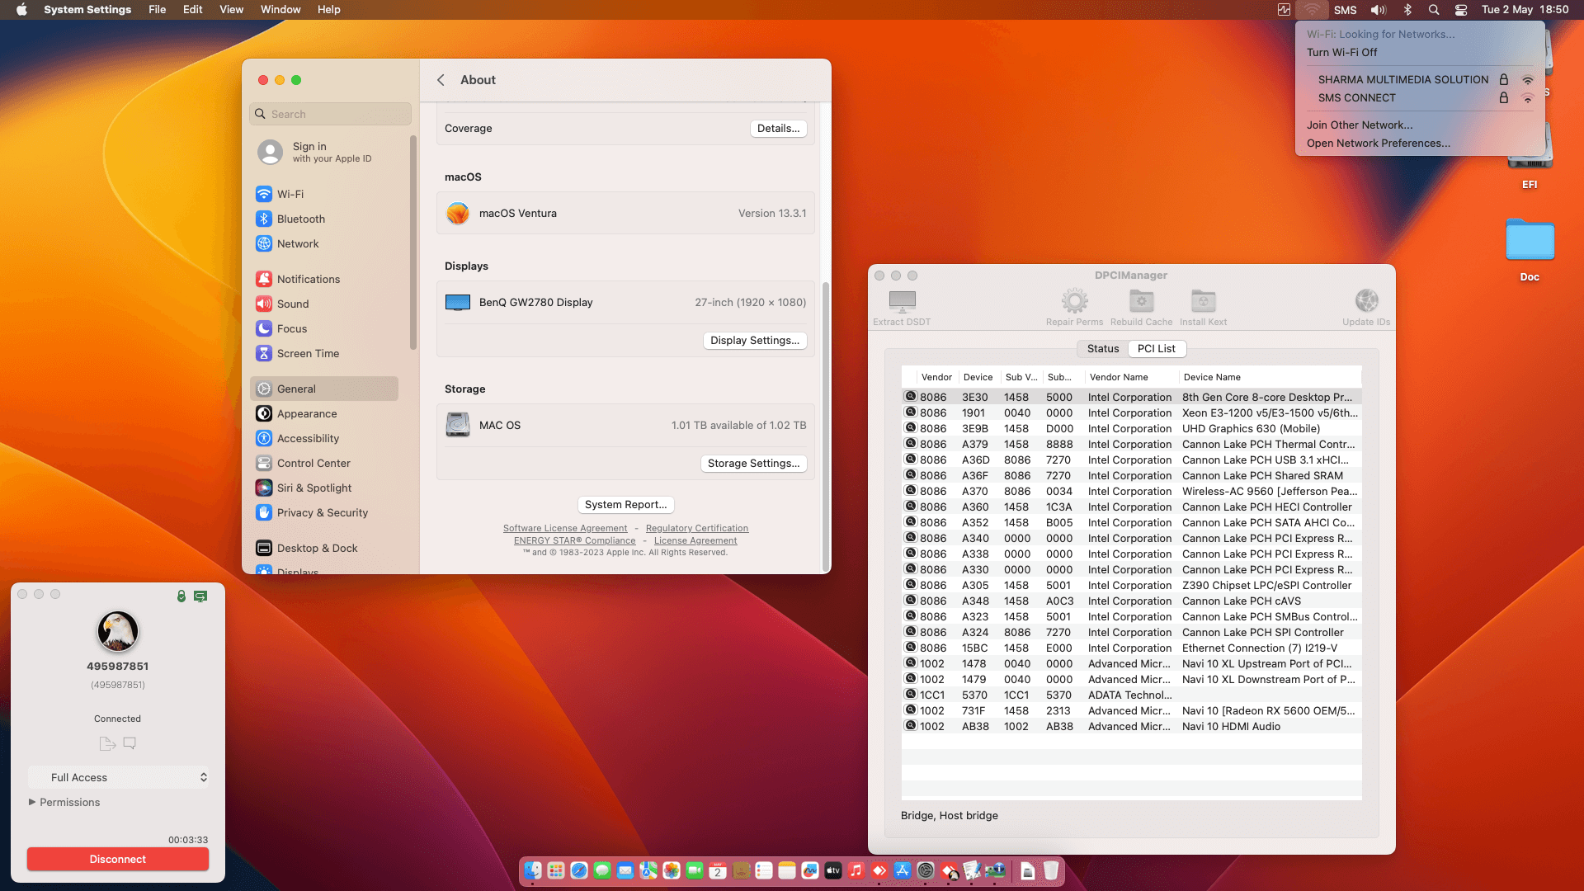Open the Window menu
The image size is (1584, 891).
click(x=280, y=10)
